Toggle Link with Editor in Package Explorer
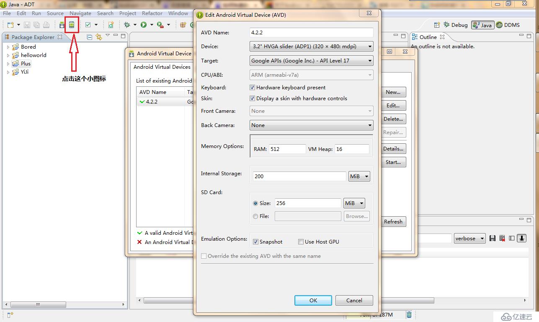Screen dimensions: 539x322 pyautogui.click(x=99, y=37)
